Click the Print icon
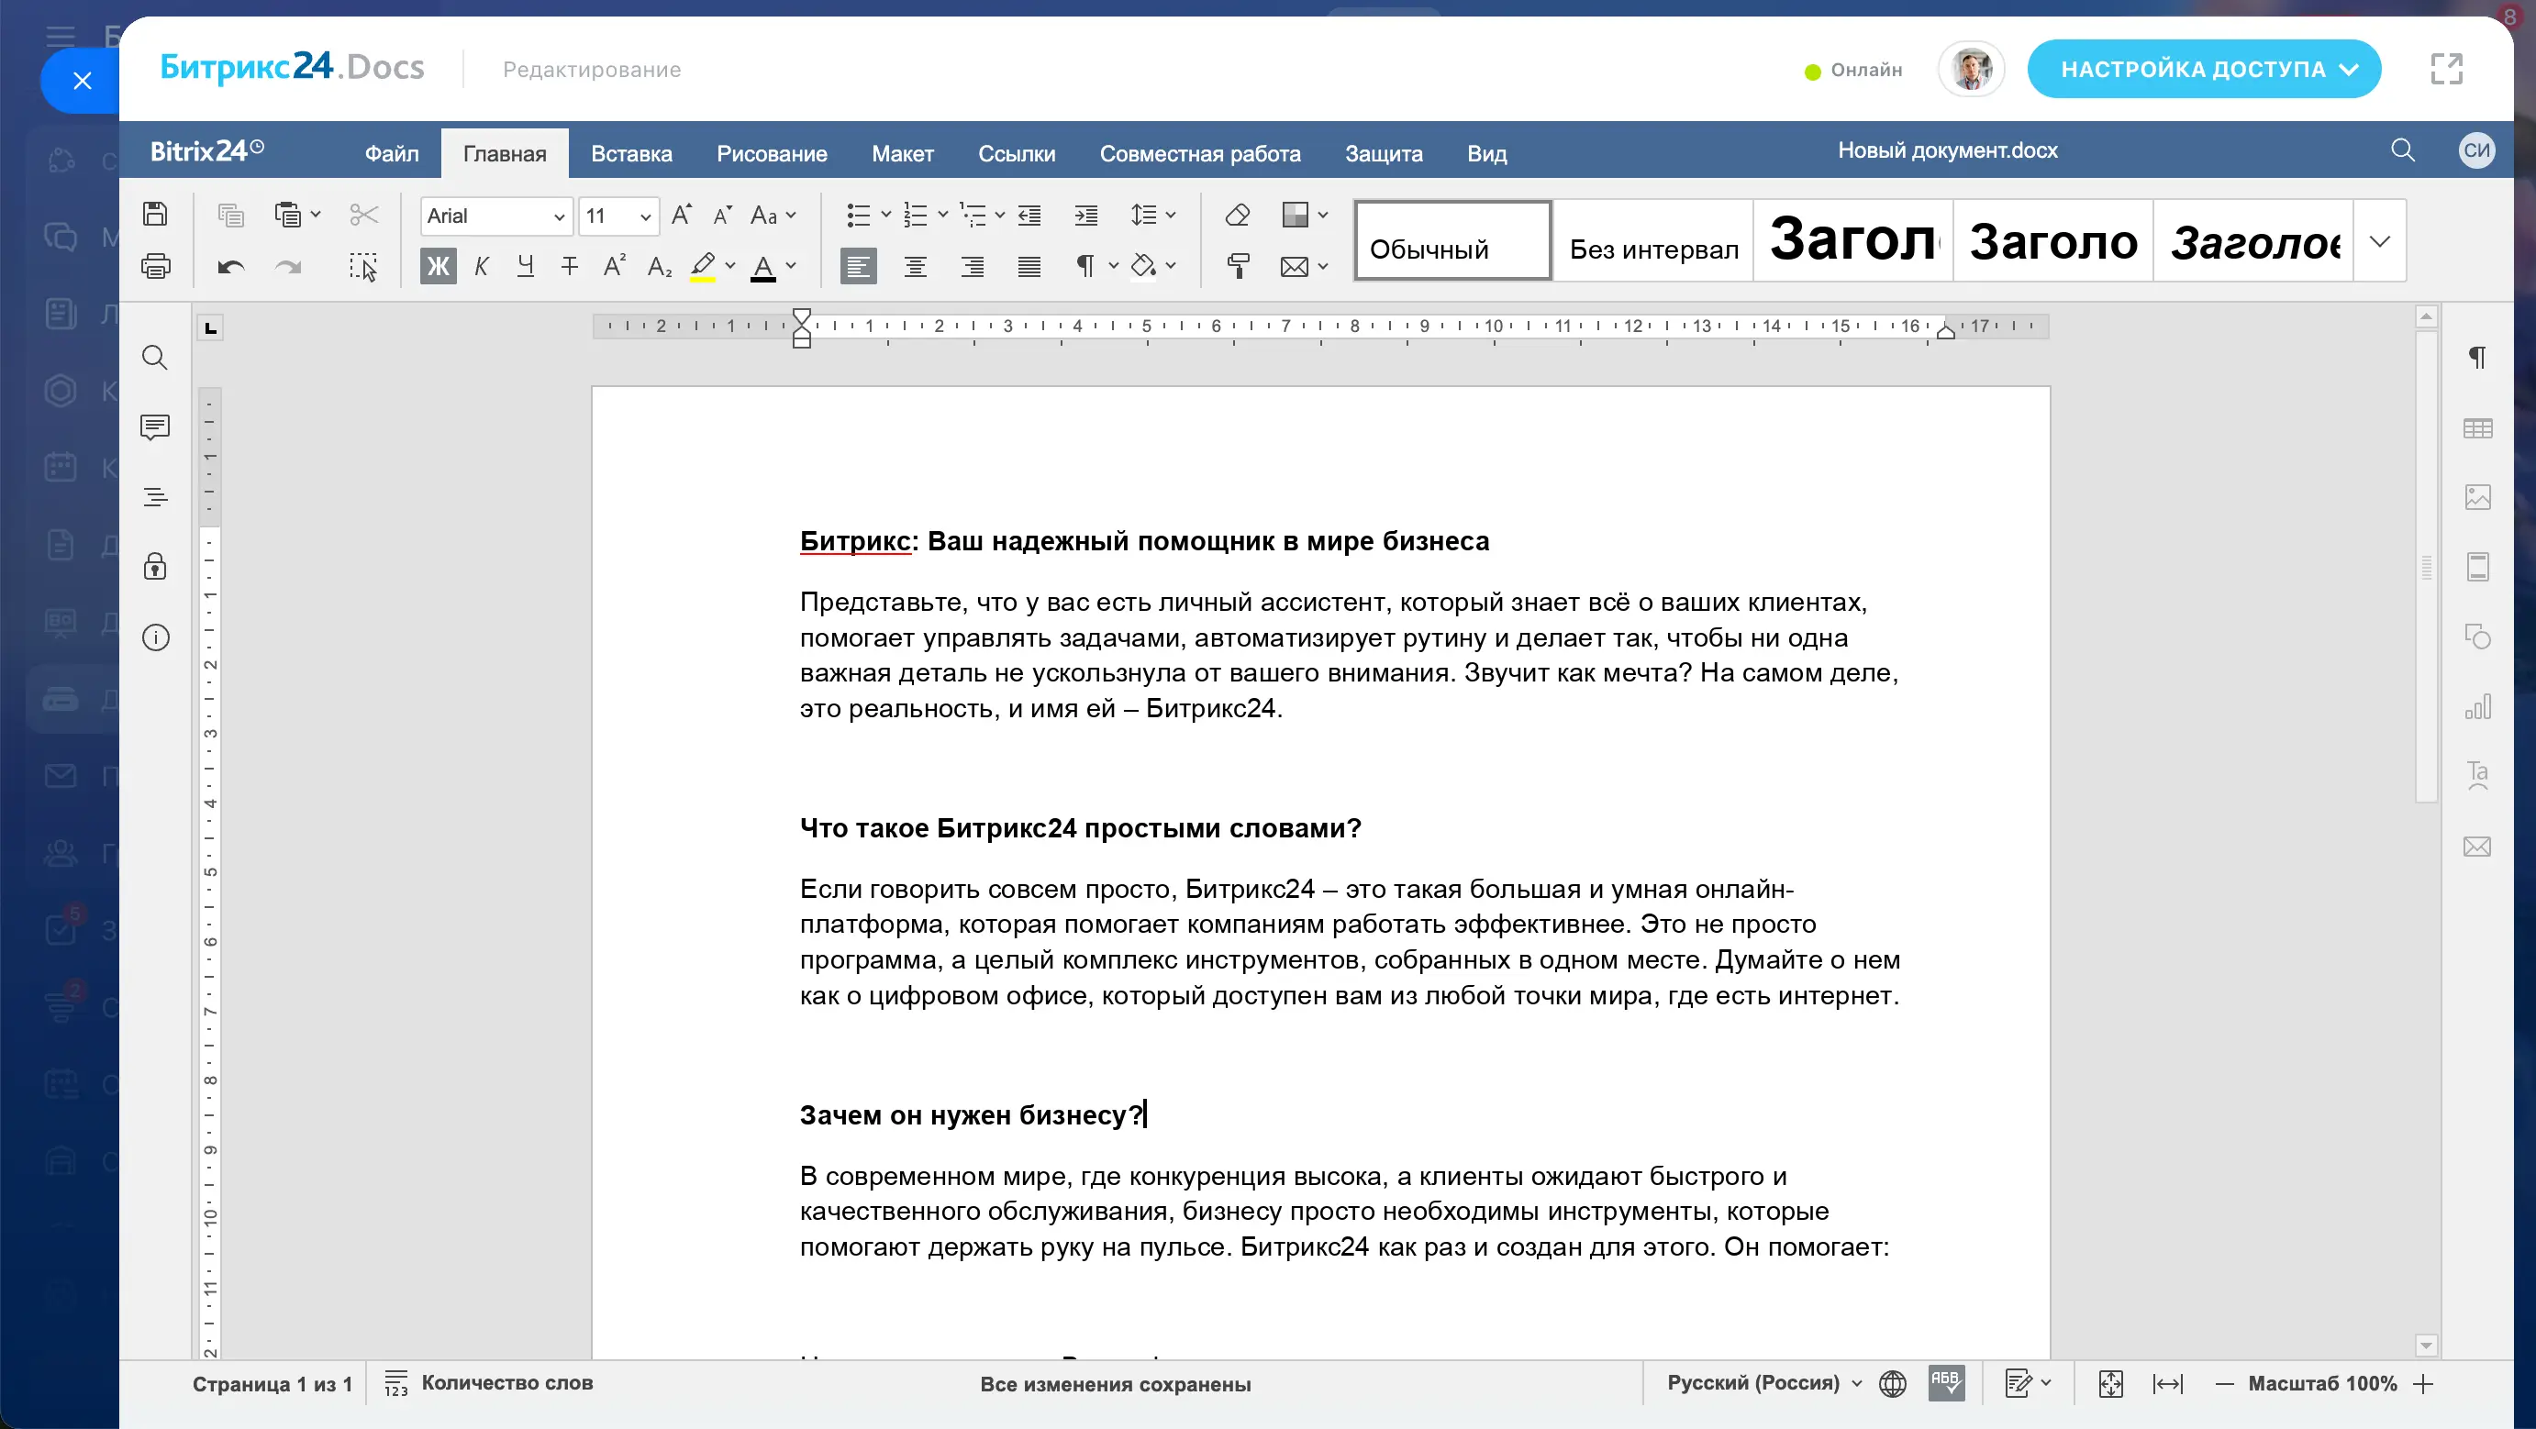 pyautogui.click(x=154, y=266)
